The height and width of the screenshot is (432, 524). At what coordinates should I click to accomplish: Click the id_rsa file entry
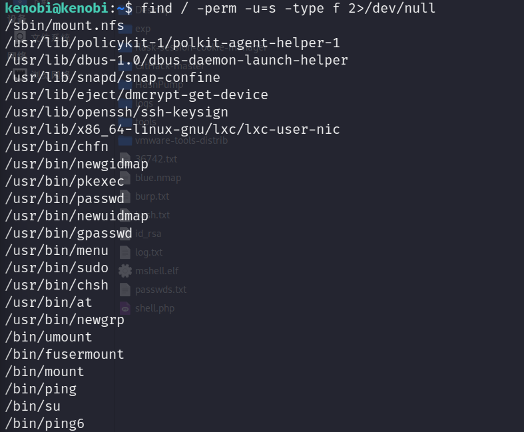(148, 234)
